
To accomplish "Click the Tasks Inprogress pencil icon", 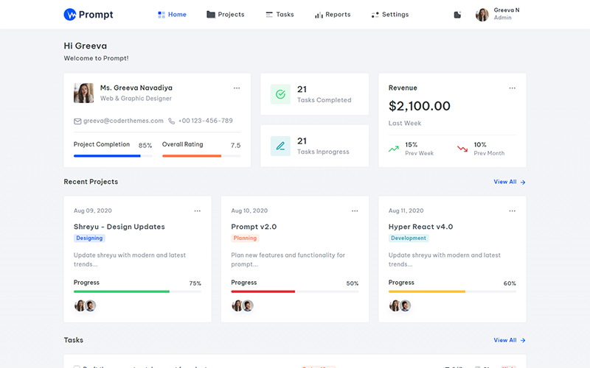I will pos(280,146).
